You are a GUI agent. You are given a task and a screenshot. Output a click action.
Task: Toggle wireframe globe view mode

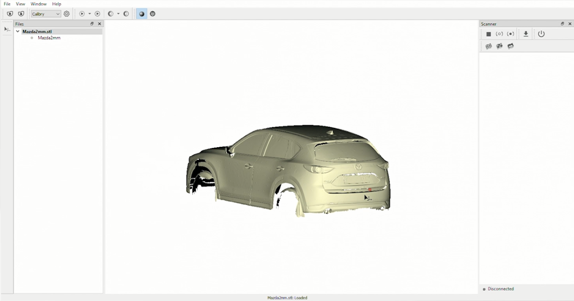(x=153, y=14)
